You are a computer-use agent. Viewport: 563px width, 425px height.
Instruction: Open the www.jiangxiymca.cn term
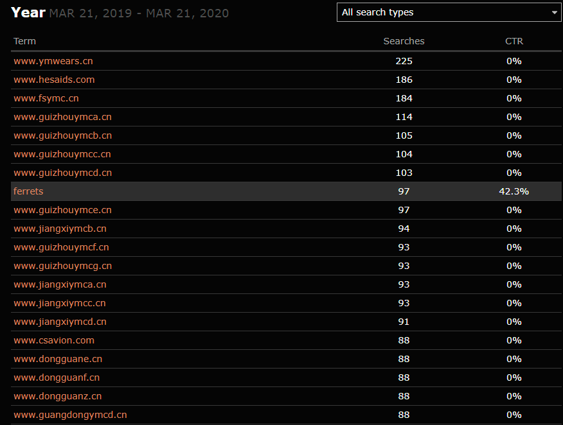(60, 284)
